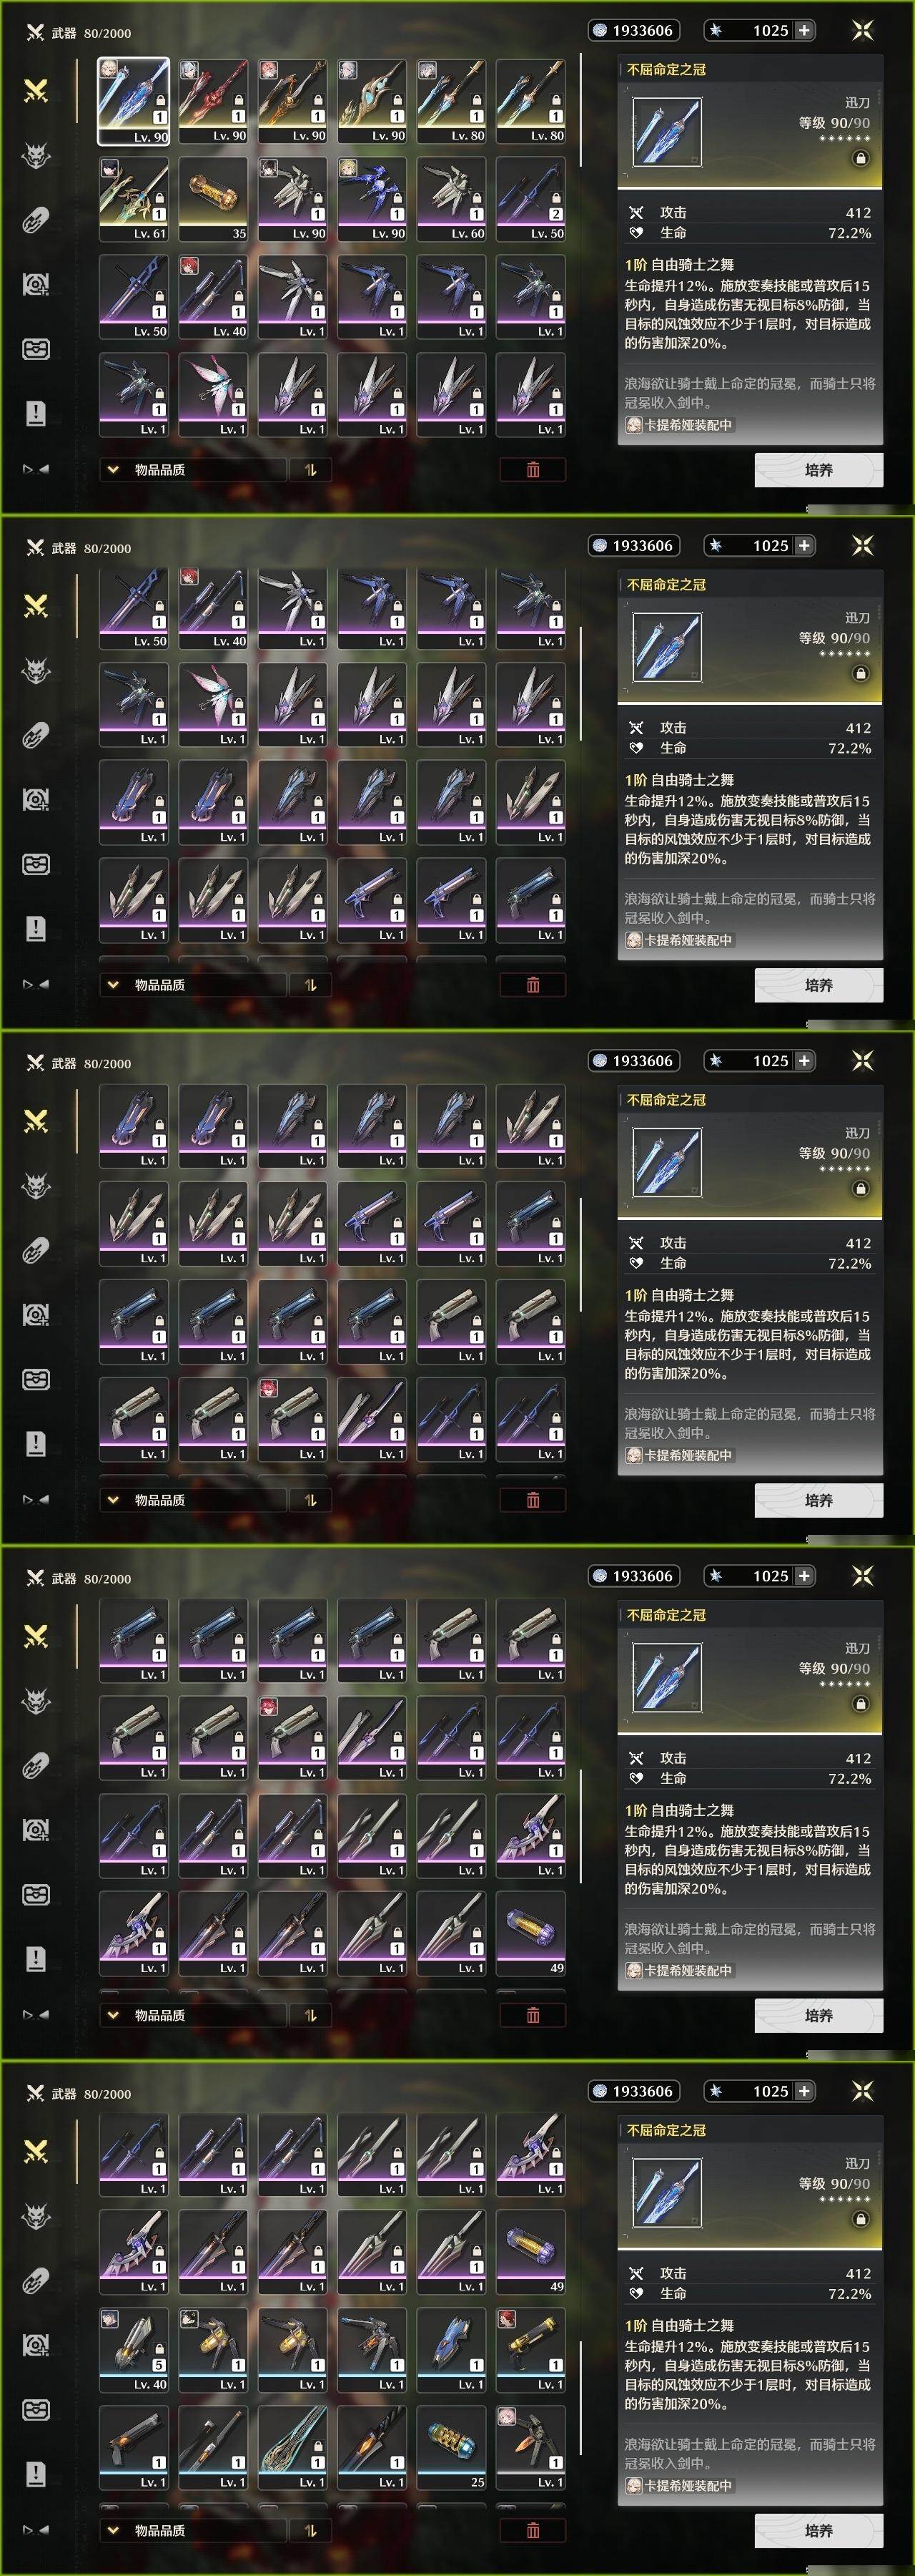Select the teal energy tube with count 25
This screenshot has width=915, height=2576.
click(450, 2448)
